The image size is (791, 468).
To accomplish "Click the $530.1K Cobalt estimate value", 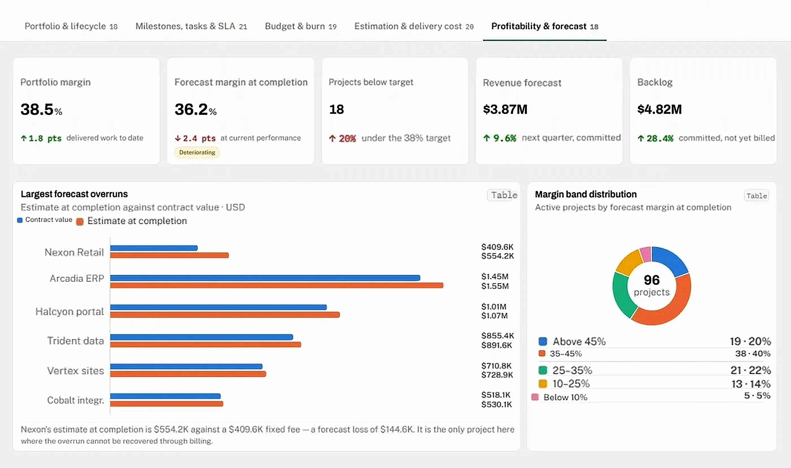I will (497, 404).
